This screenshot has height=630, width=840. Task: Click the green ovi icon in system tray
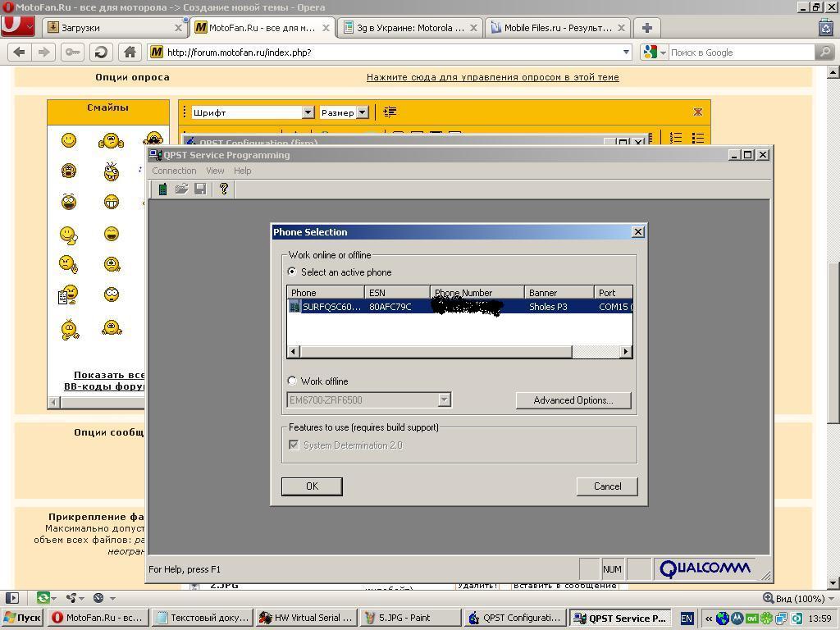tap(752, 619)
